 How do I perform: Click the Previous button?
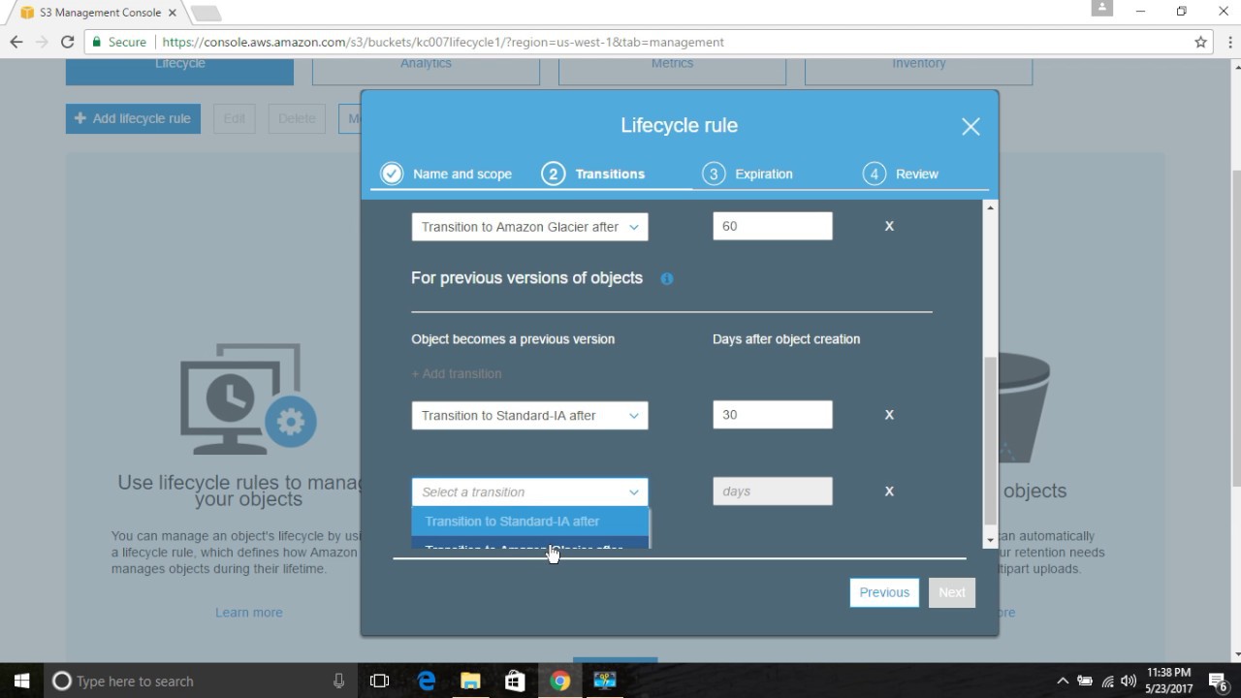(883, 592)
